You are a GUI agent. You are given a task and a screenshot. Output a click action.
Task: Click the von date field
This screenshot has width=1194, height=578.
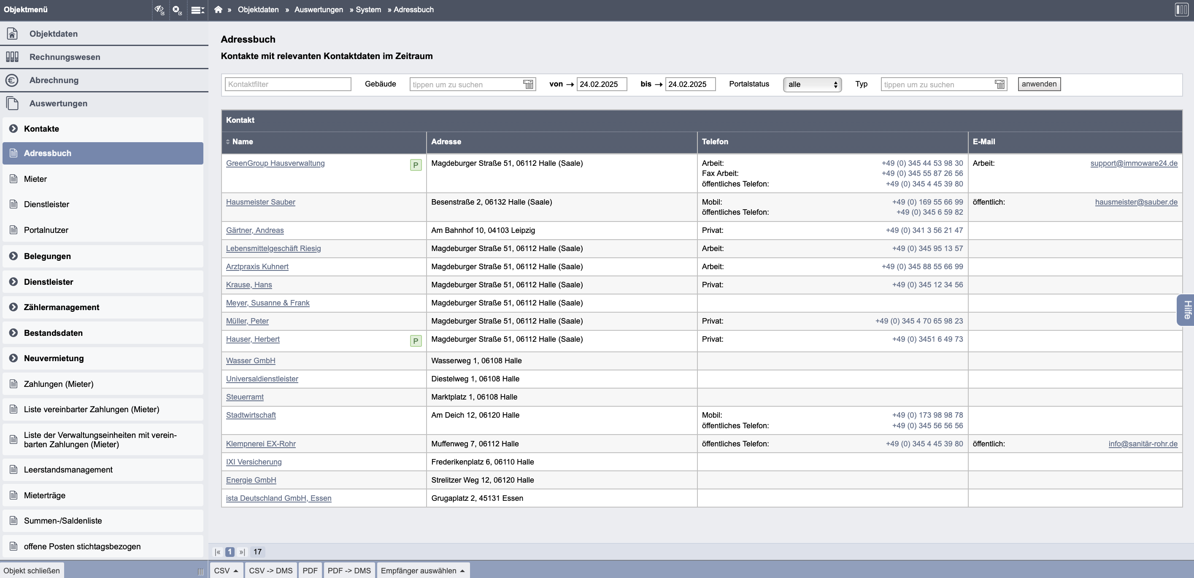pos(602,84)
